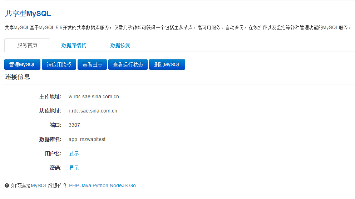Show the 密码 value
This screenshot has height=199, width=355.
(74, 168)
